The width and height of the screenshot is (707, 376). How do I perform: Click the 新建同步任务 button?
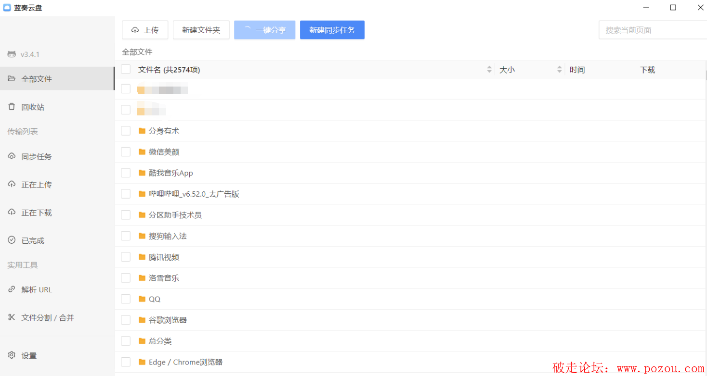tap(332, 30)
